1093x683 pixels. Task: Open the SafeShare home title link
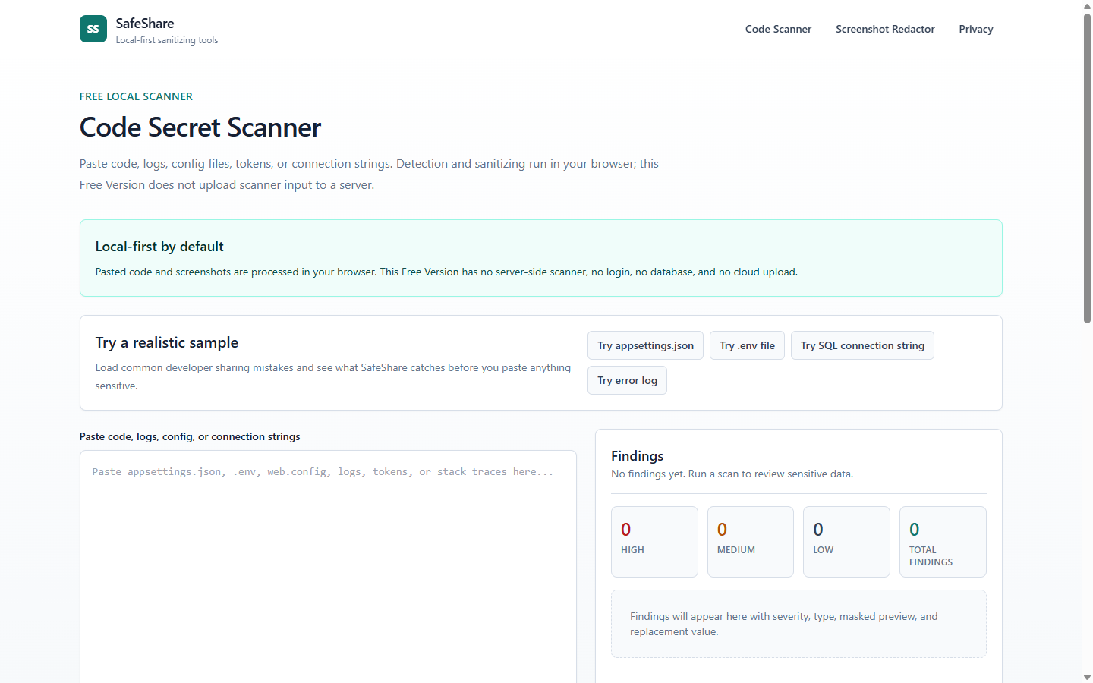click(x=145, y=24)
